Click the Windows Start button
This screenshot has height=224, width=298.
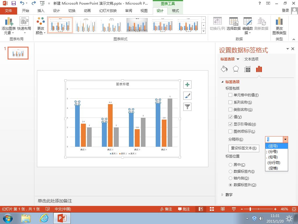pos(8,218)
